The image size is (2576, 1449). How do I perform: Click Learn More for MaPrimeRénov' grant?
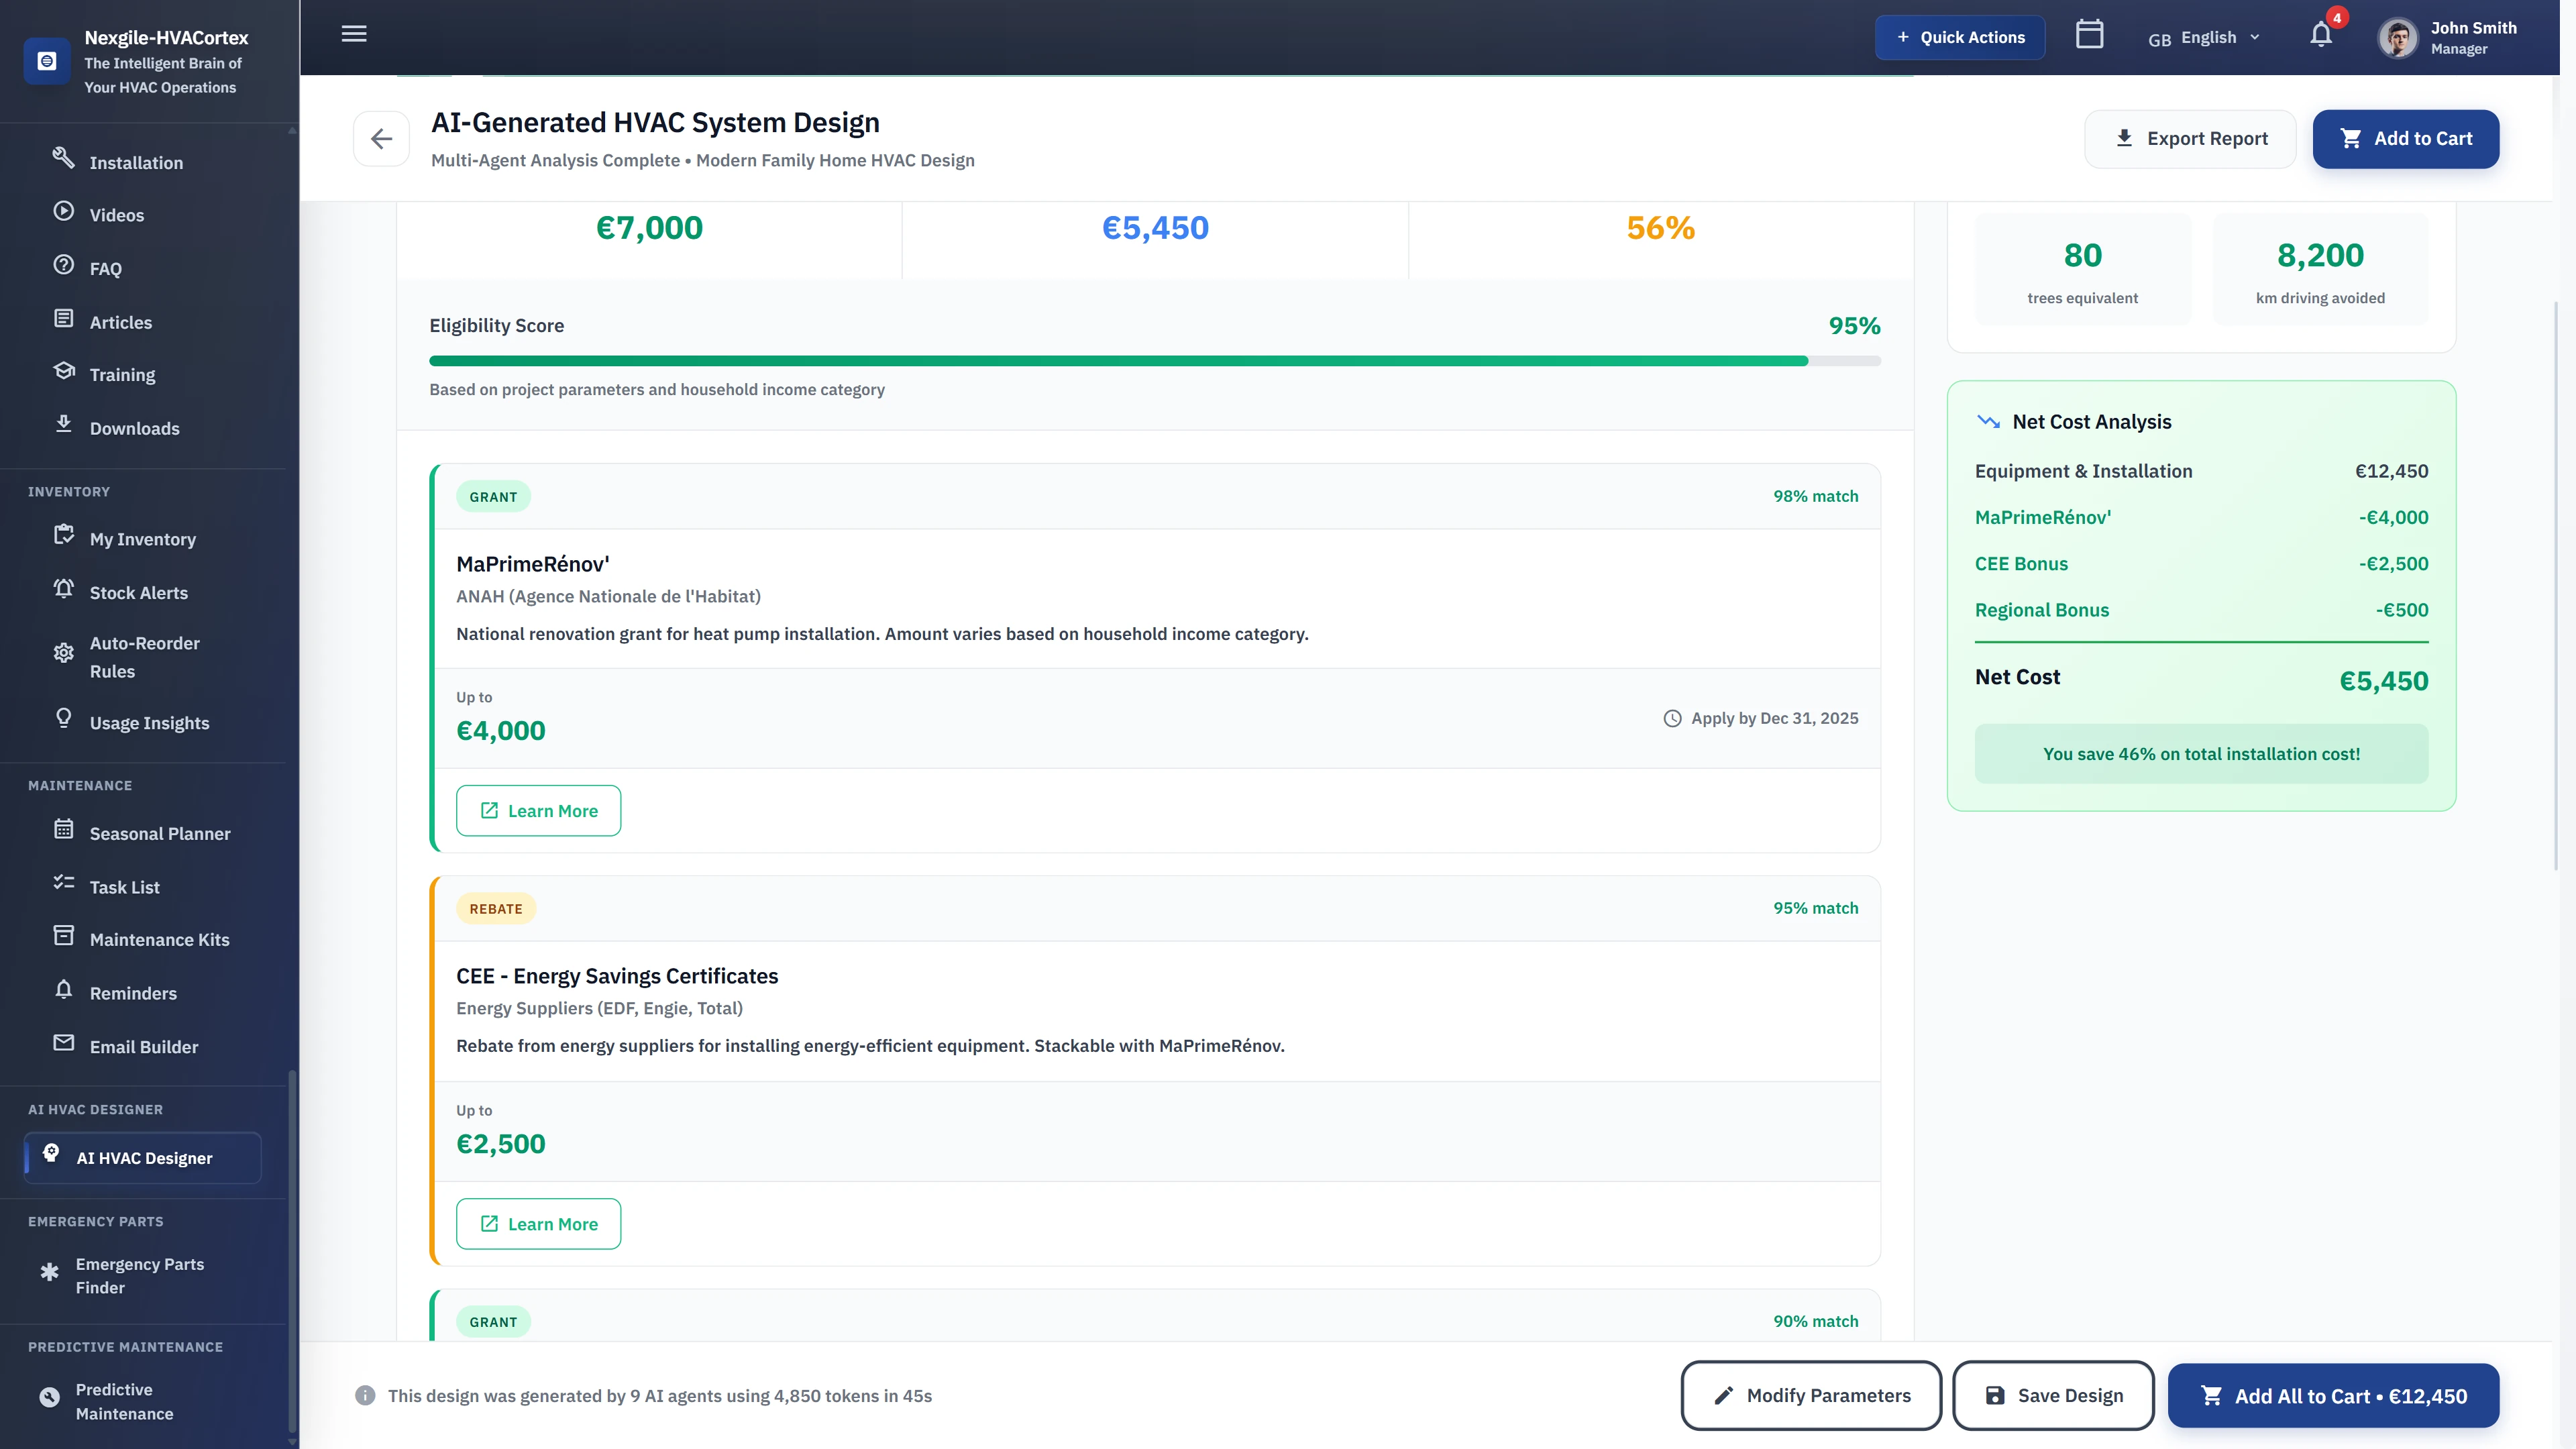pyautogui.click(x=538, y=810)
